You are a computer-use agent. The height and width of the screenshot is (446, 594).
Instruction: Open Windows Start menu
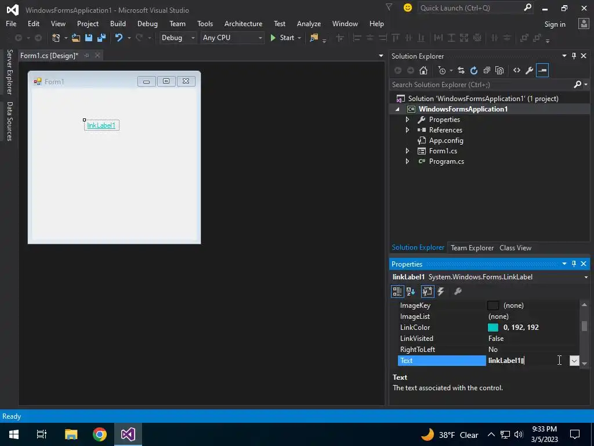[14, 434]
